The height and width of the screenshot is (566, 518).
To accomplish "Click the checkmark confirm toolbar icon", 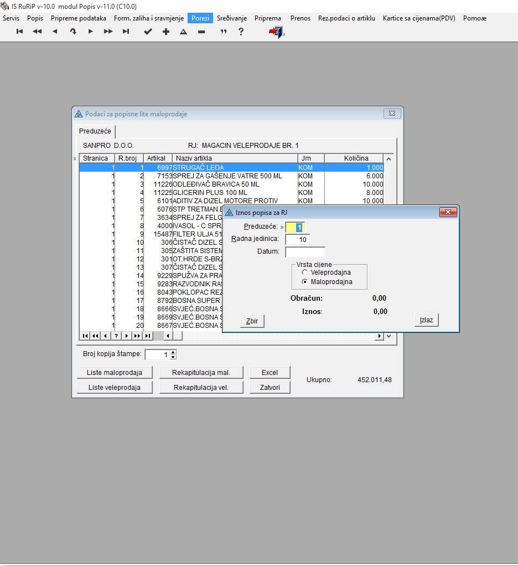I will coord(148,32).
